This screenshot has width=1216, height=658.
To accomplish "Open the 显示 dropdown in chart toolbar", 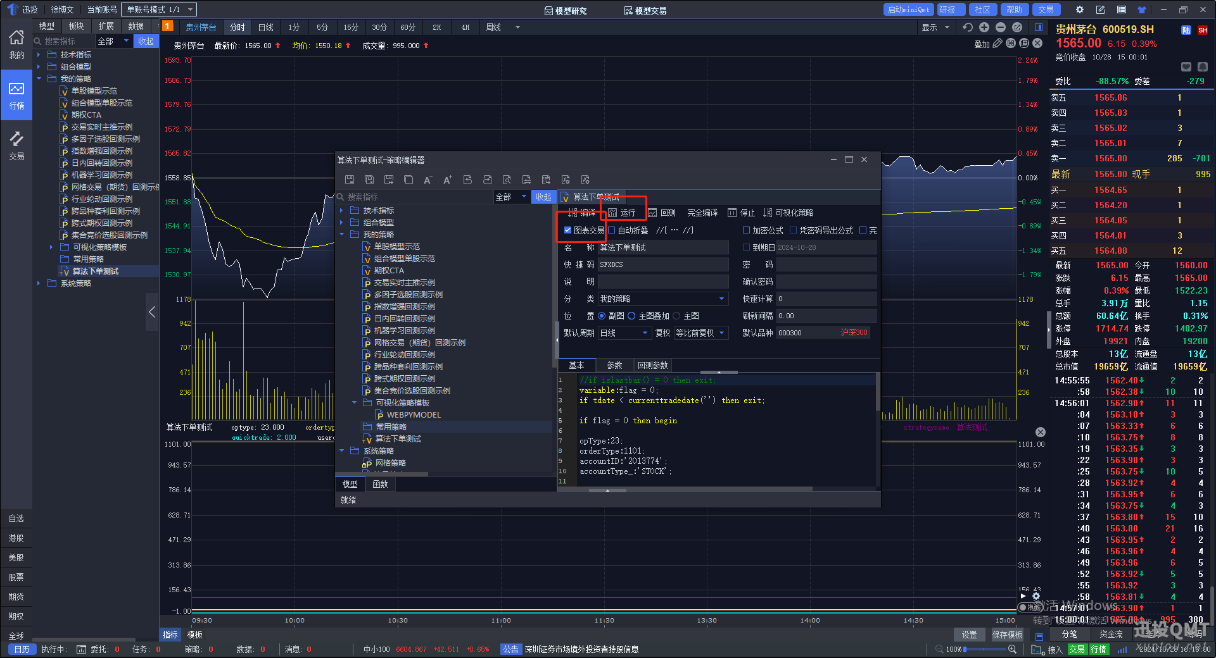I will tap(935, 27).
